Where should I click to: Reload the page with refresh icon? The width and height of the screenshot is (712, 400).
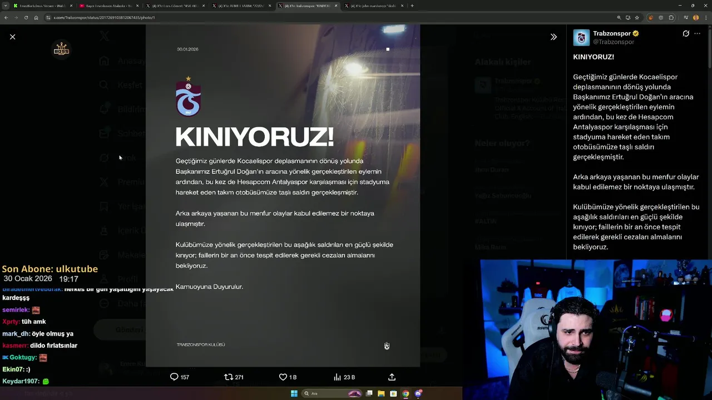point(26,18)
